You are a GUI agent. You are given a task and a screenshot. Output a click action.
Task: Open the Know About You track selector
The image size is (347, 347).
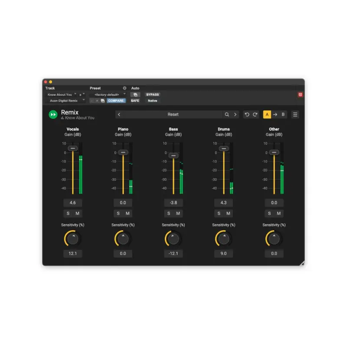pos(61,95)
